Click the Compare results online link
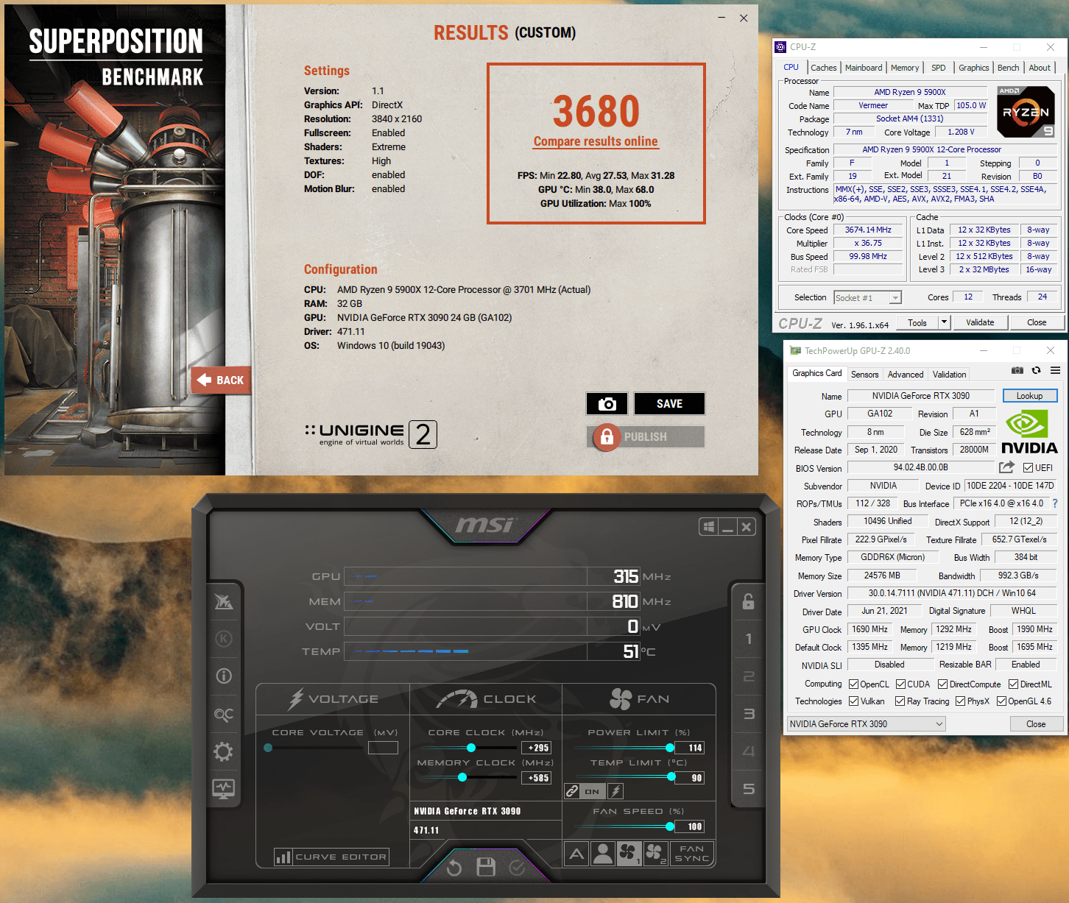 pos(596,141)
